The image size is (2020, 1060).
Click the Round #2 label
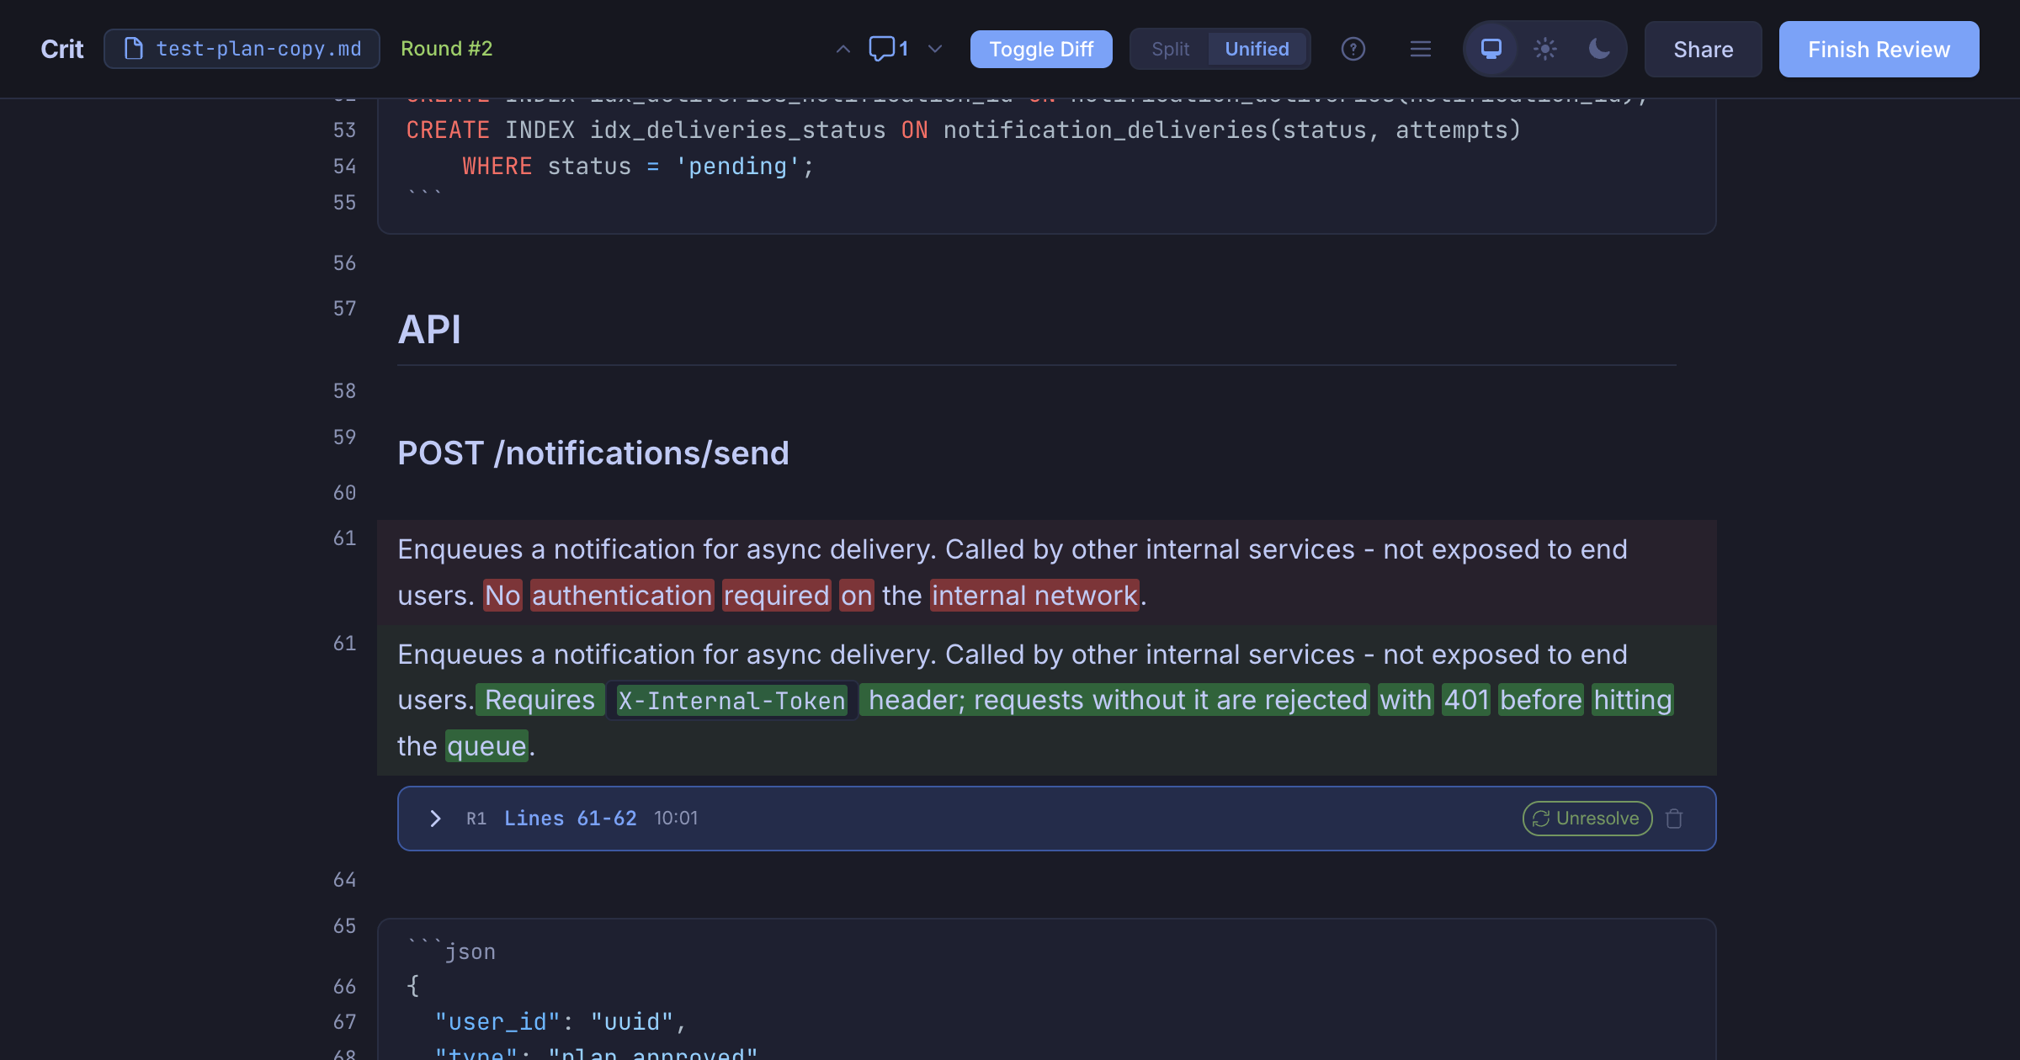click(447, 49)
